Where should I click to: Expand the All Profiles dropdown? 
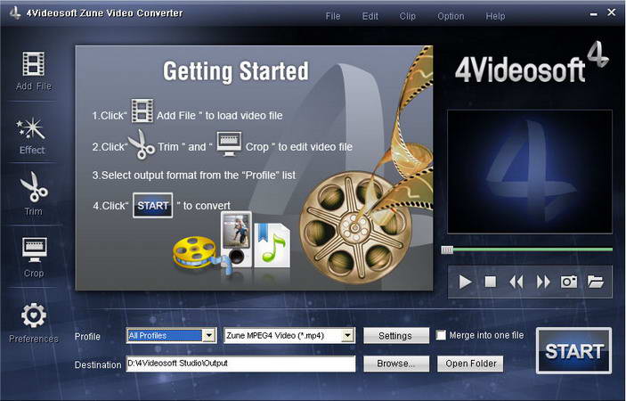208,335
